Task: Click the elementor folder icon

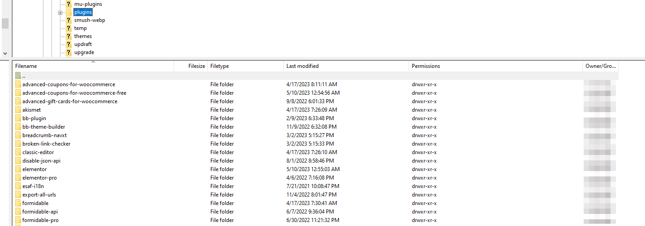Action: tap(18, 169)
